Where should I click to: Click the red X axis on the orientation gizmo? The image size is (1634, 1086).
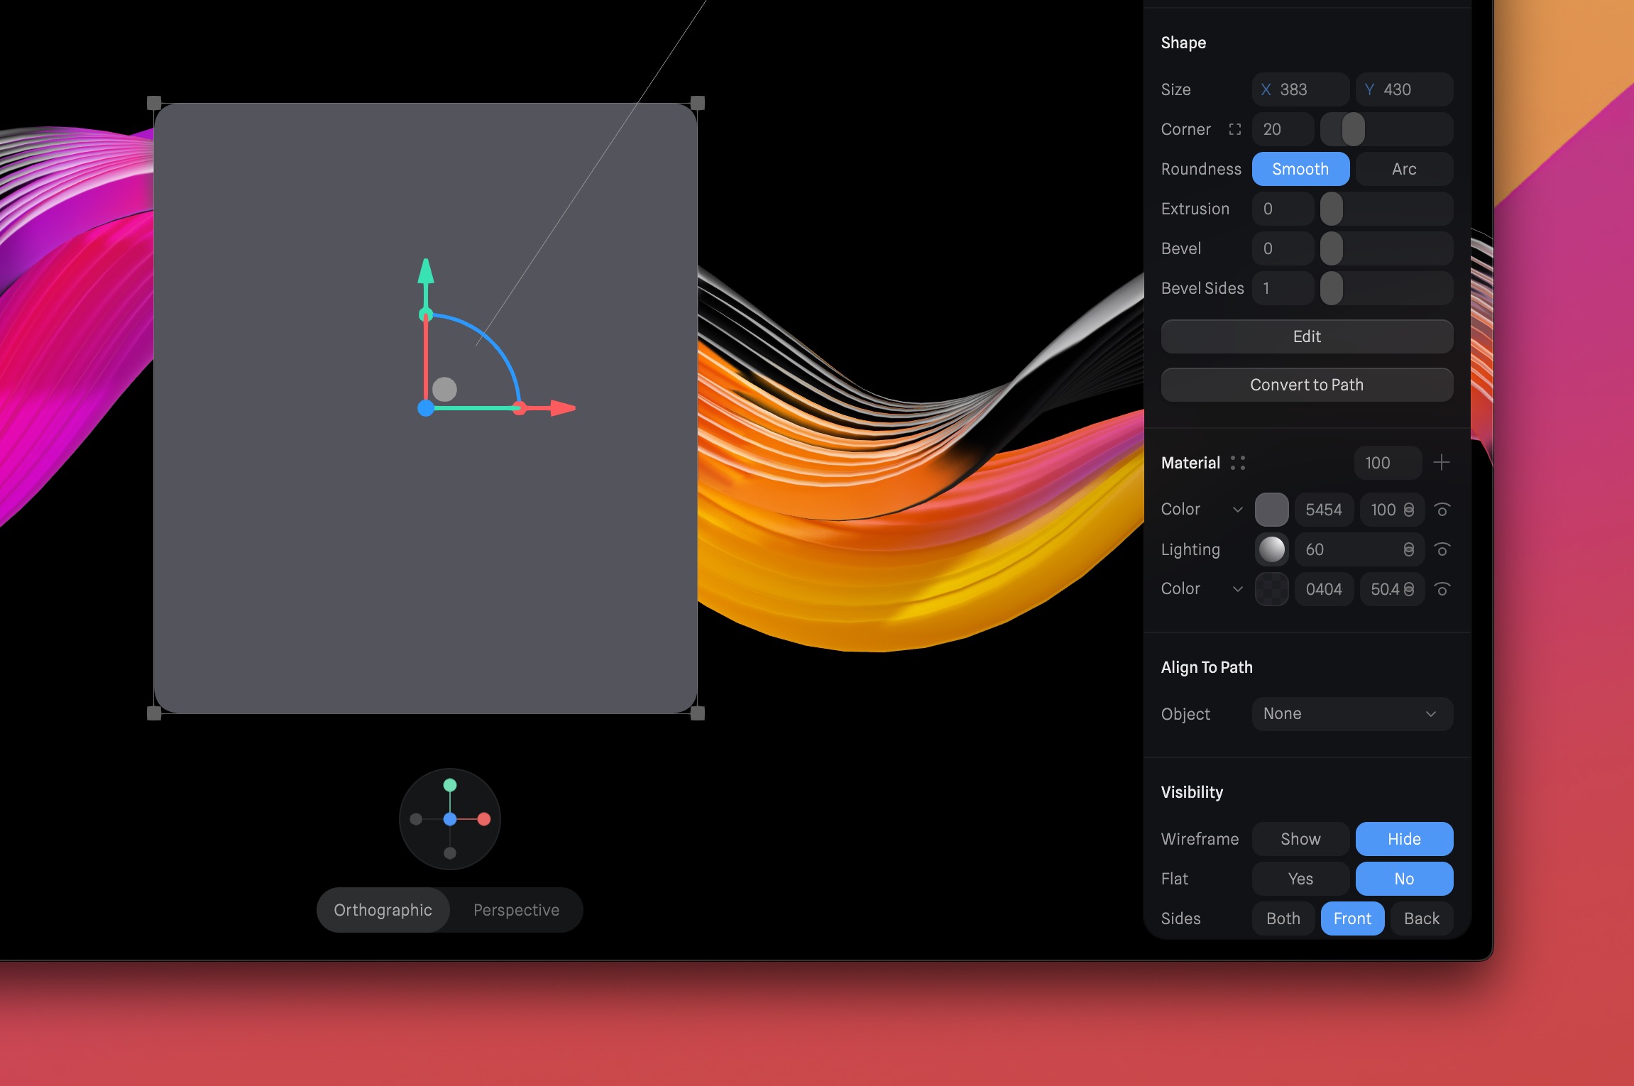click(486, 819)
